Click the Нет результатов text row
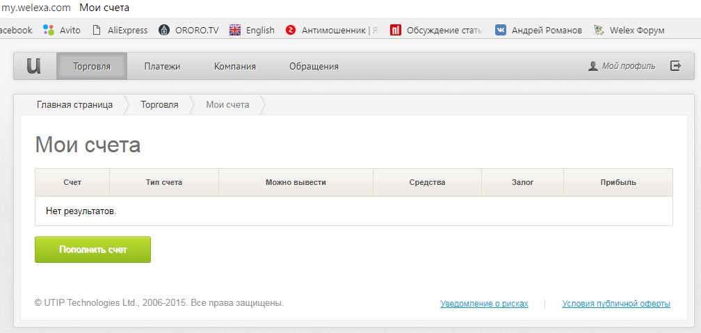Screen dimensions: 701x333 (353, 211)
